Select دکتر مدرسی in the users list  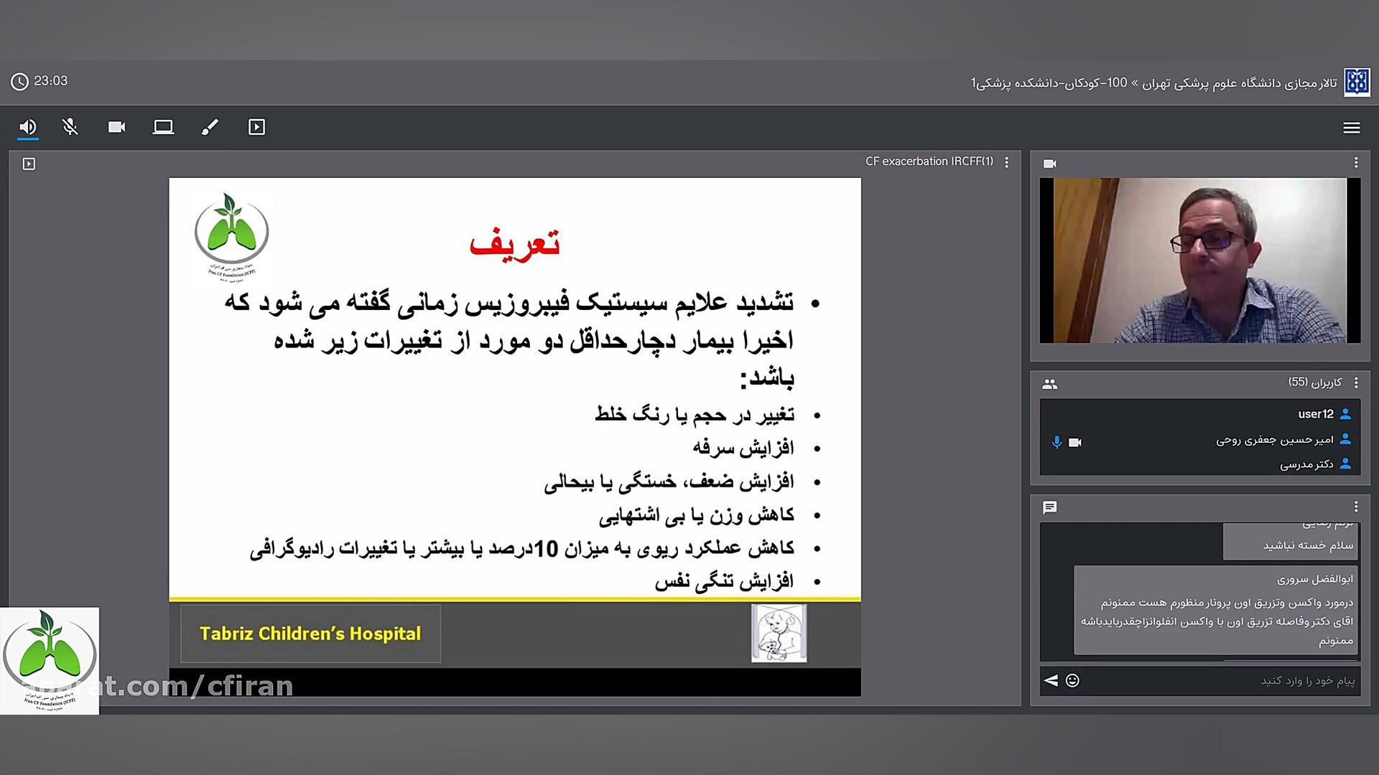1306,464
